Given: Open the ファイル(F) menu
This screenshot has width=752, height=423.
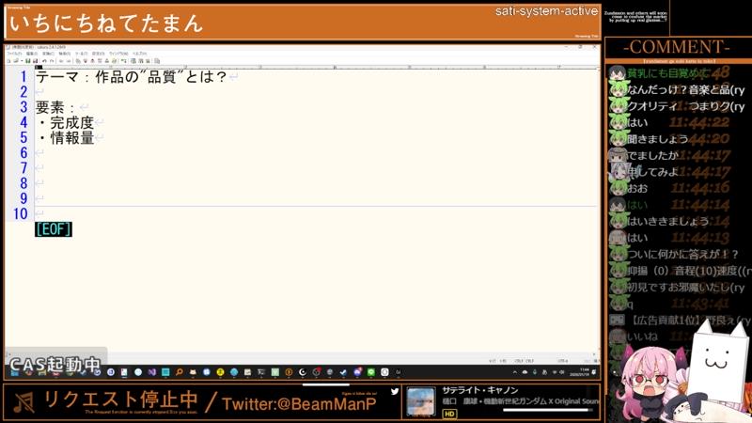Looking at the screenshot, I should point(14,54).
